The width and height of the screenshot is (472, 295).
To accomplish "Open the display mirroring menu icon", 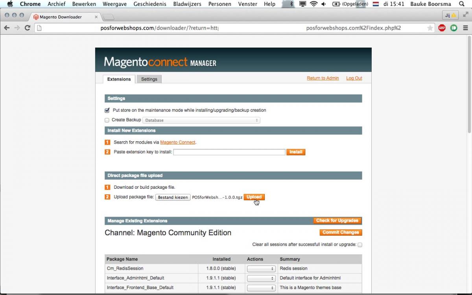I will (x=302, y=4).
